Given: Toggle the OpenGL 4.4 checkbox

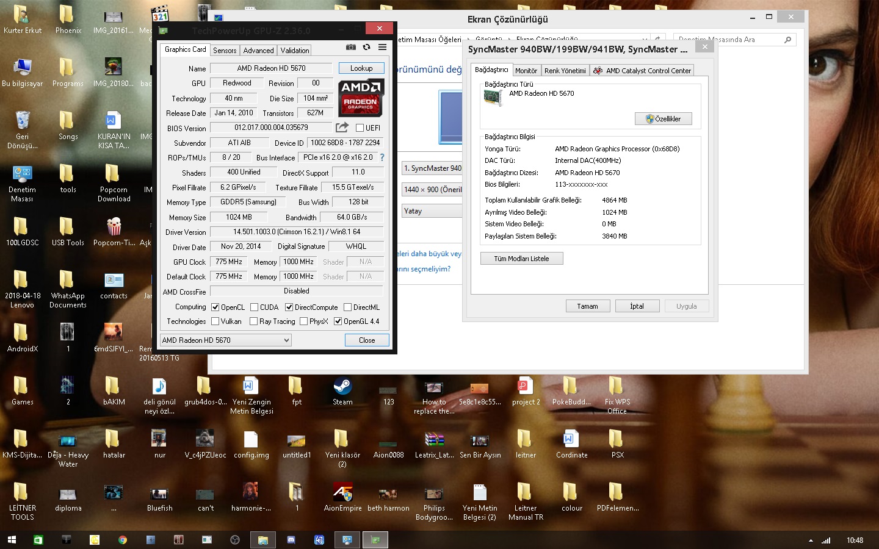Looking at the screenshot, I should [338, 321].
